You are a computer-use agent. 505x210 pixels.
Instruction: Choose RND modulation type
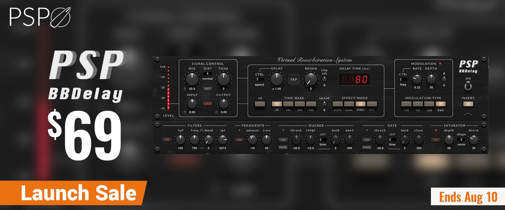pos(441,104)
